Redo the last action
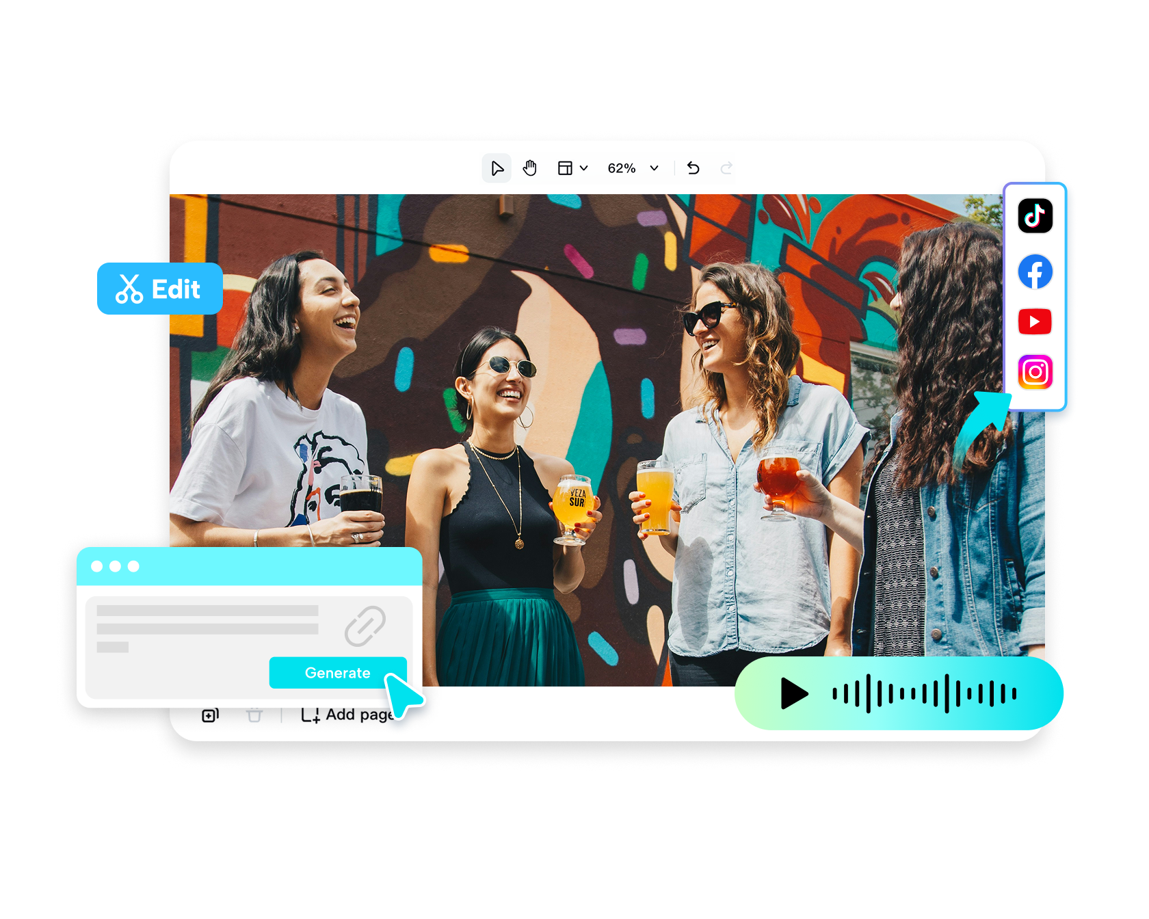This screenshot has width=1149, height=919. 726,168
